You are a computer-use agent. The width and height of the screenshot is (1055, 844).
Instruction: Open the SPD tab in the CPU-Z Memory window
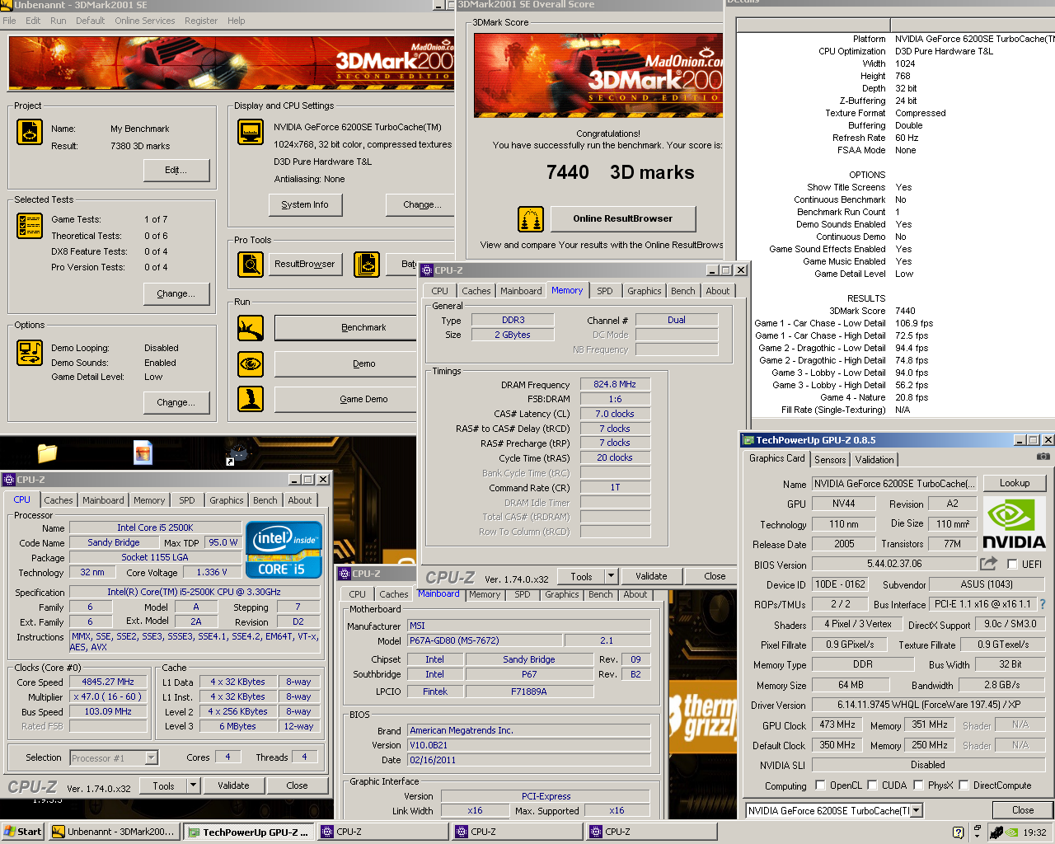[605, 291]
